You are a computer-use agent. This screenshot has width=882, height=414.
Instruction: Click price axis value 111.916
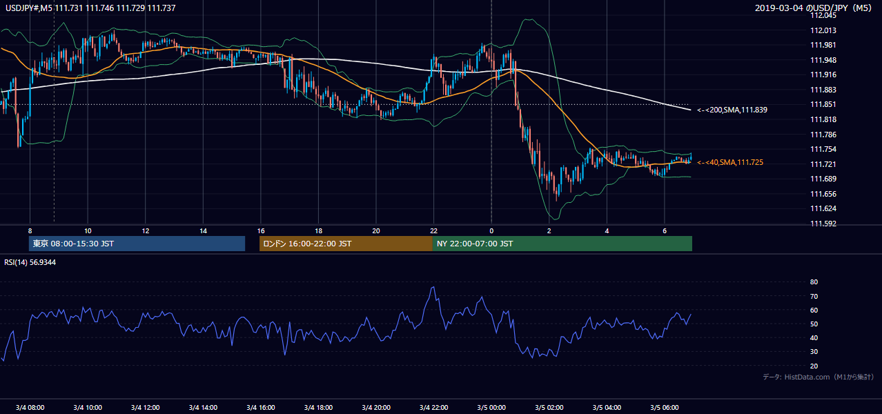824,75
